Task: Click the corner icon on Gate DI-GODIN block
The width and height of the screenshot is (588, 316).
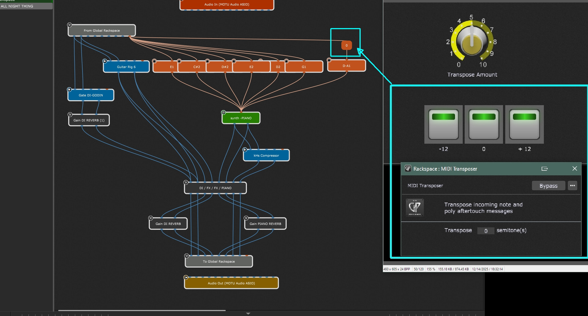Action: [x=69, y=90]
